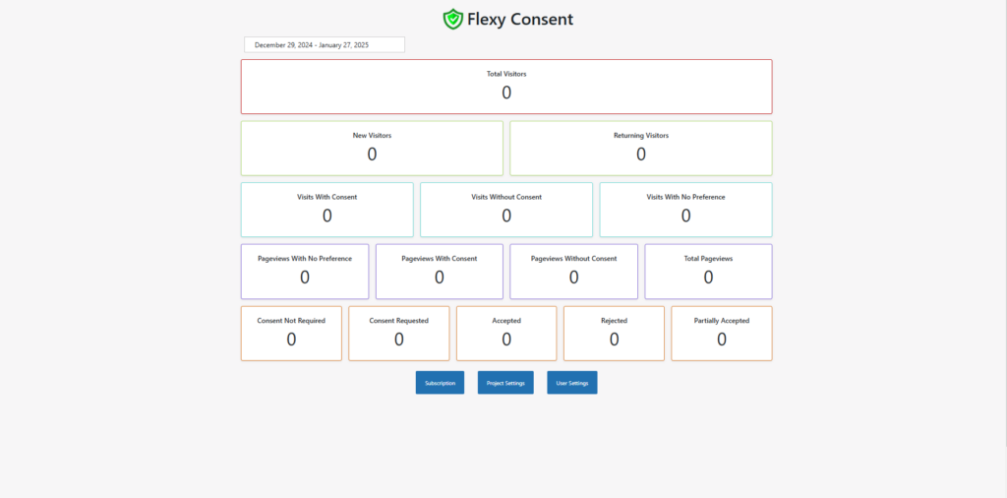Open the date range picker field
The image size is (1007, 498).
tap(325, 45)
